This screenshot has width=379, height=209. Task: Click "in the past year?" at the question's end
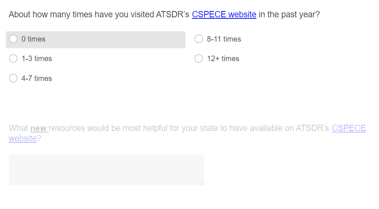click(289, 15)
